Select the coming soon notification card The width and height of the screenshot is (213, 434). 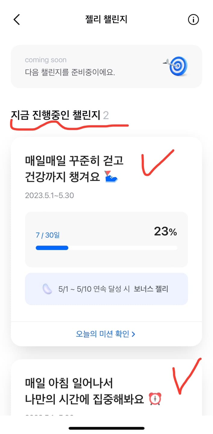click(106, 66)
